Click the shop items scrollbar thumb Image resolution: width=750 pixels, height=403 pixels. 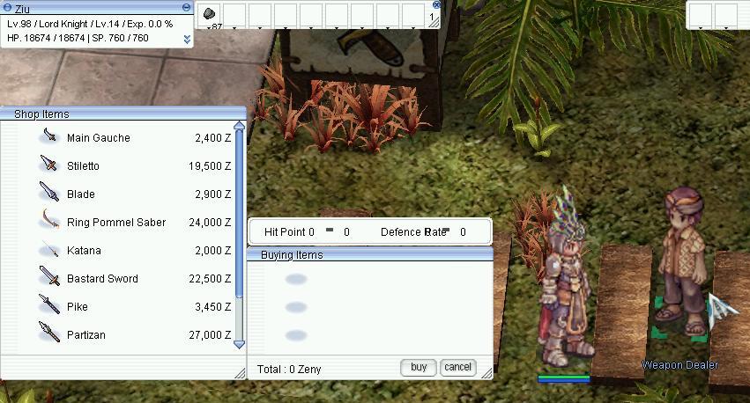point(239,212)
